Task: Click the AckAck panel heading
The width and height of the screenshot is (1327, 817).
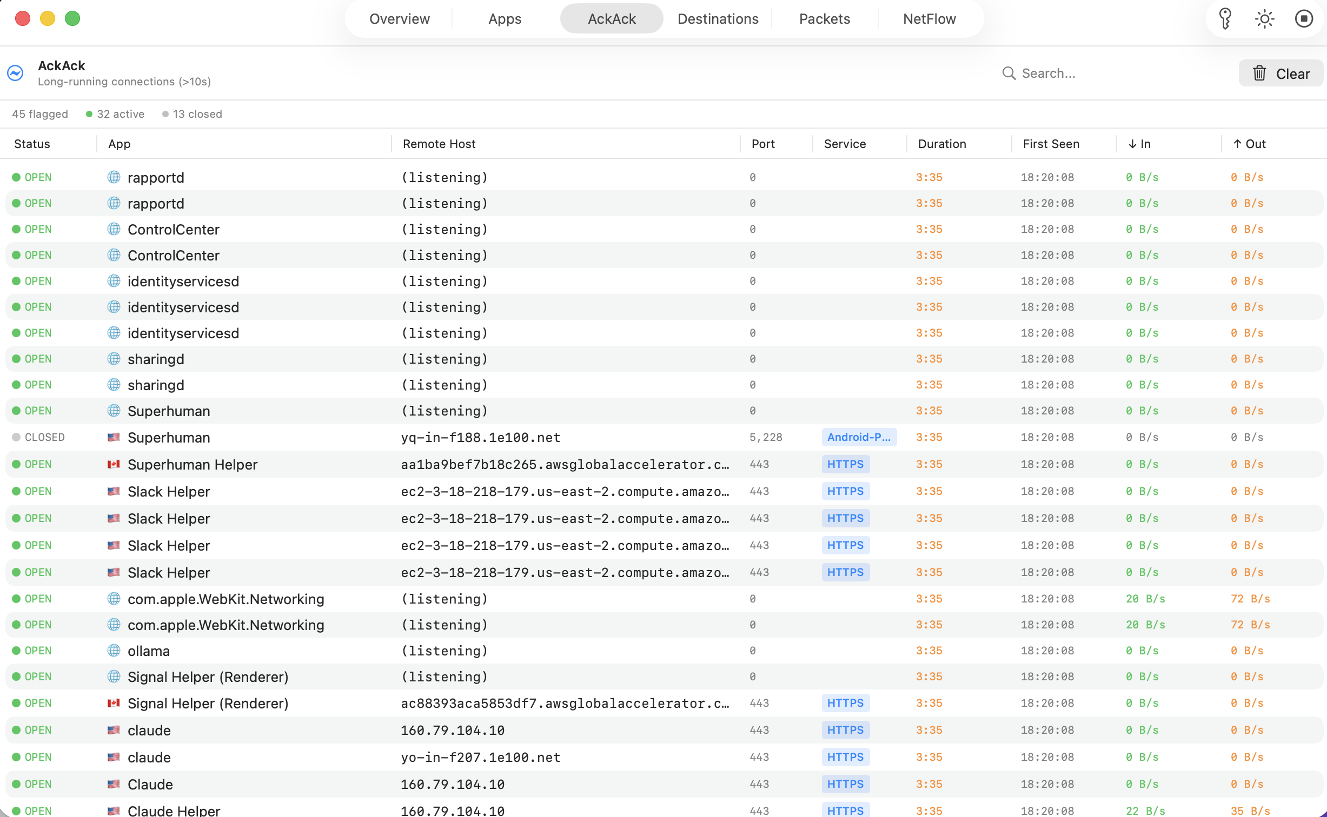Action: 61,65
